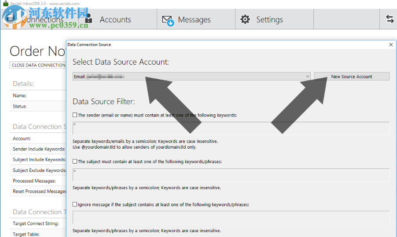Click the subject include keywords text field

[231, 175]
